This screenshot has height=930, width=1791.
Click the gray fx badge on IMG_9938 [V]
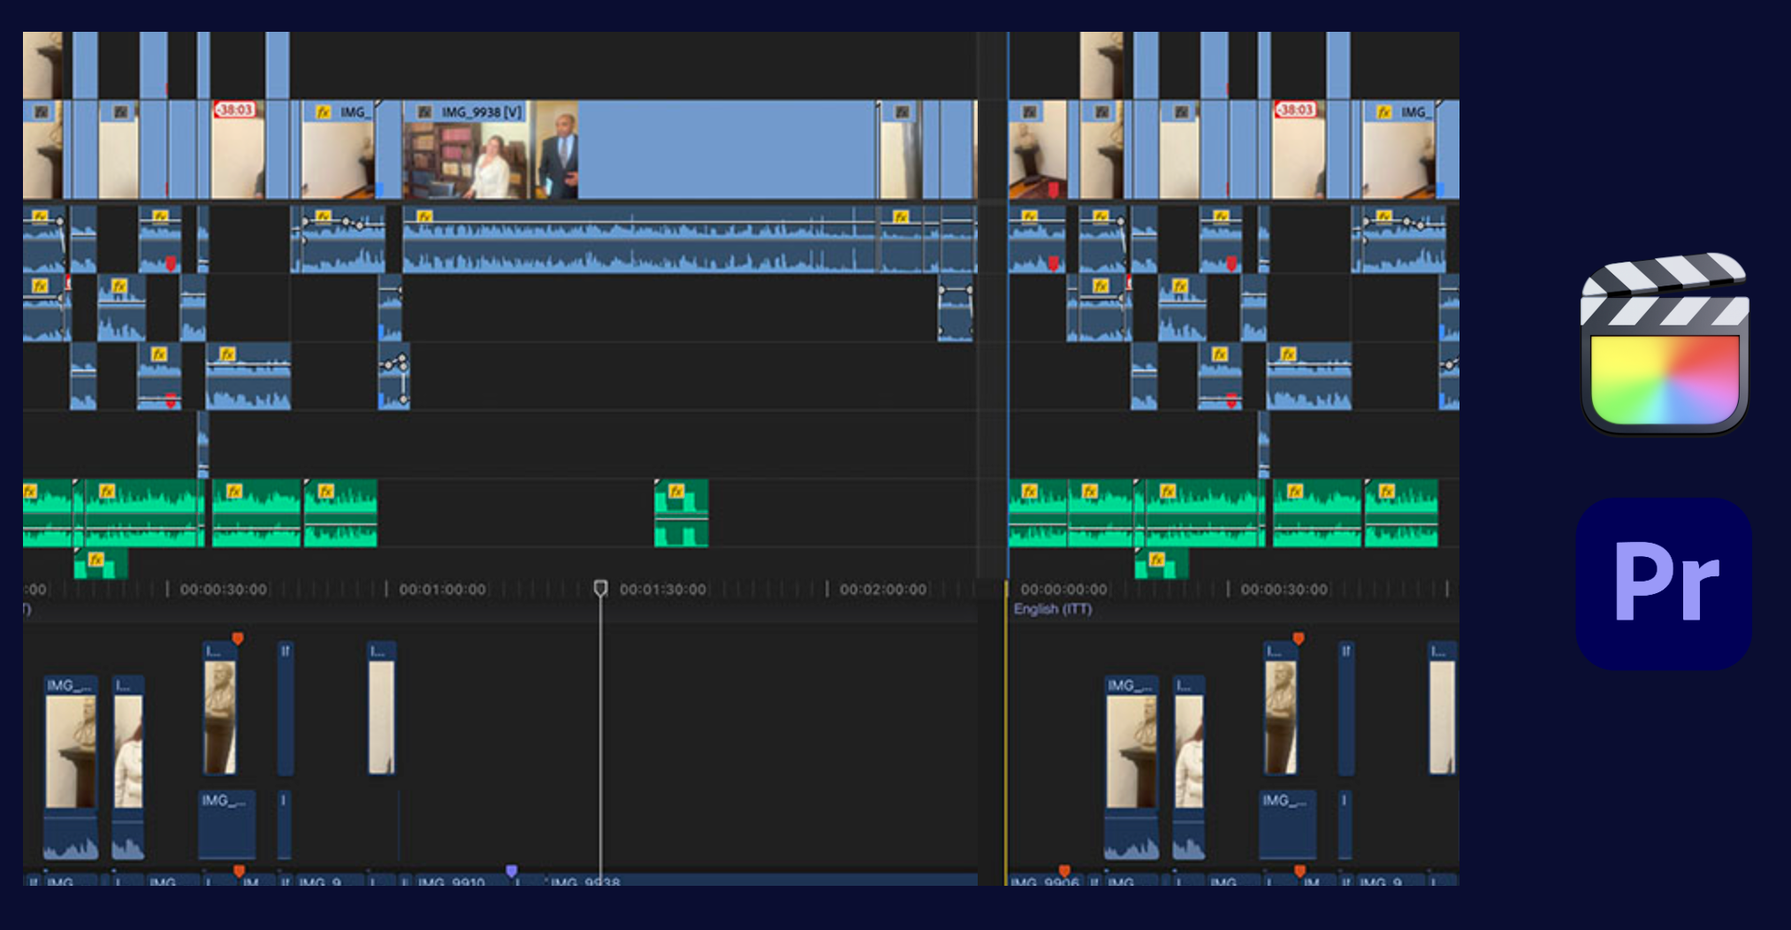tap(424, 112)
